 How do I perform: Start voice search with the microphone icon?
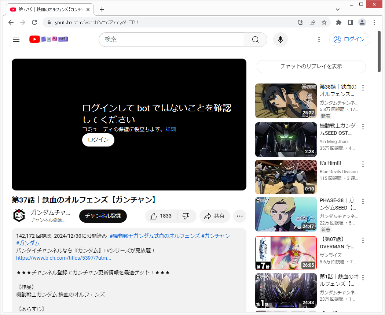click(x=280, y=40)
